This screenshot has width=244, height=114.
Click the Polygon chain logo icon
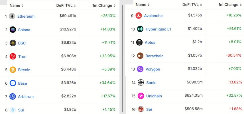pos(140,69)
